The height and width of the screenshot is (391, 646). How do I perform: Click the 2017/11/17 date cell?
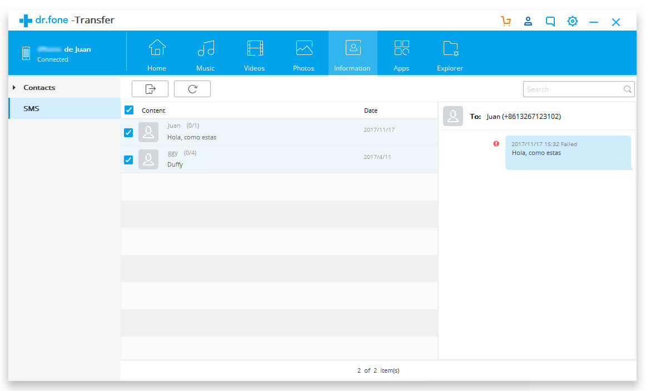pyautogui.click(x=379, y=129)
